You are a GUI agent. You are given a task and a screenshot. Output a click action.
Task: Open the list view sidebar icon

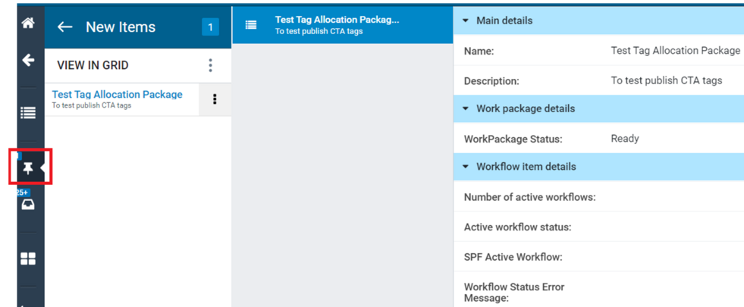point(29,113)
